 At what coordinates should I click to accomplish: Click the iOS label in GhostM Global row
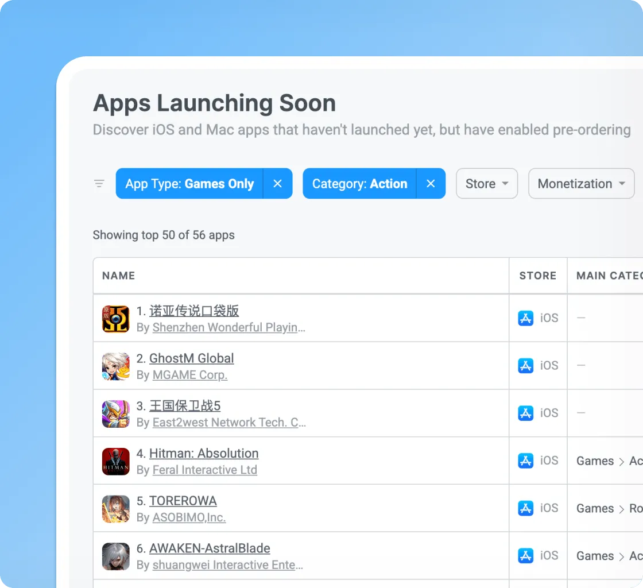pyautogui.click(x=549, y=366)
